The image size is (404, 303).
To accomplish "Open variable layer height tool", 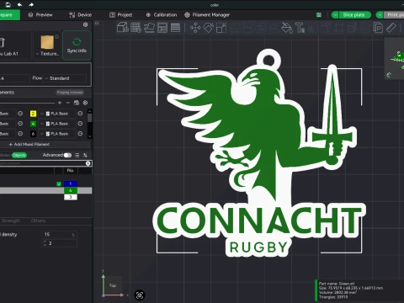I will pyautogui.click(x=175, y=28).
